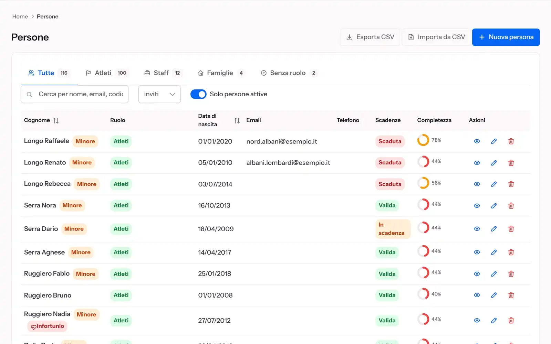This screenshot has height=344, width=551.
Task: Go to Home breadcrumb link
Action: click(x=20, y=17)
